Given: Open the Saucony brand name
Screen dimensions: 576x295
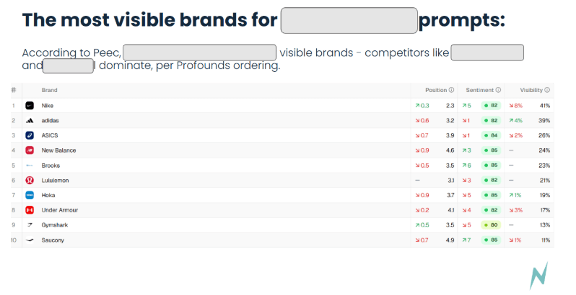Looking at the screenshot, I should (x=53, y=240).
